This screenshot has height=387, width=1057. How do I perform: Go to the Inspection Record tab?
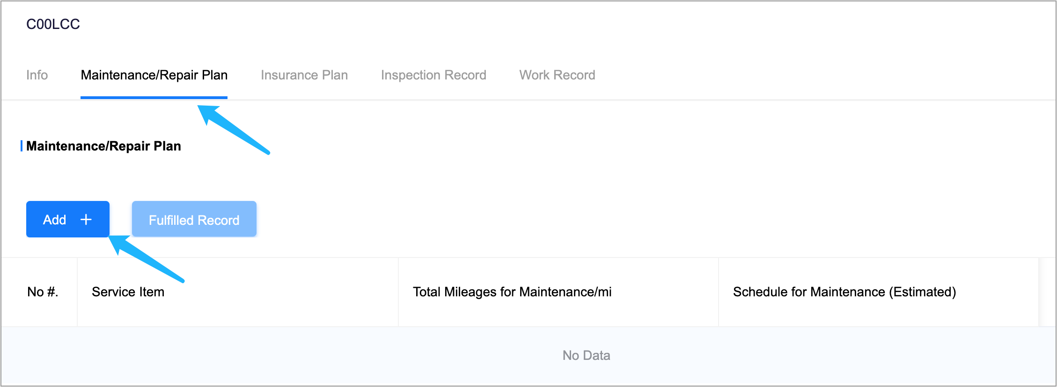pos(433,75)
